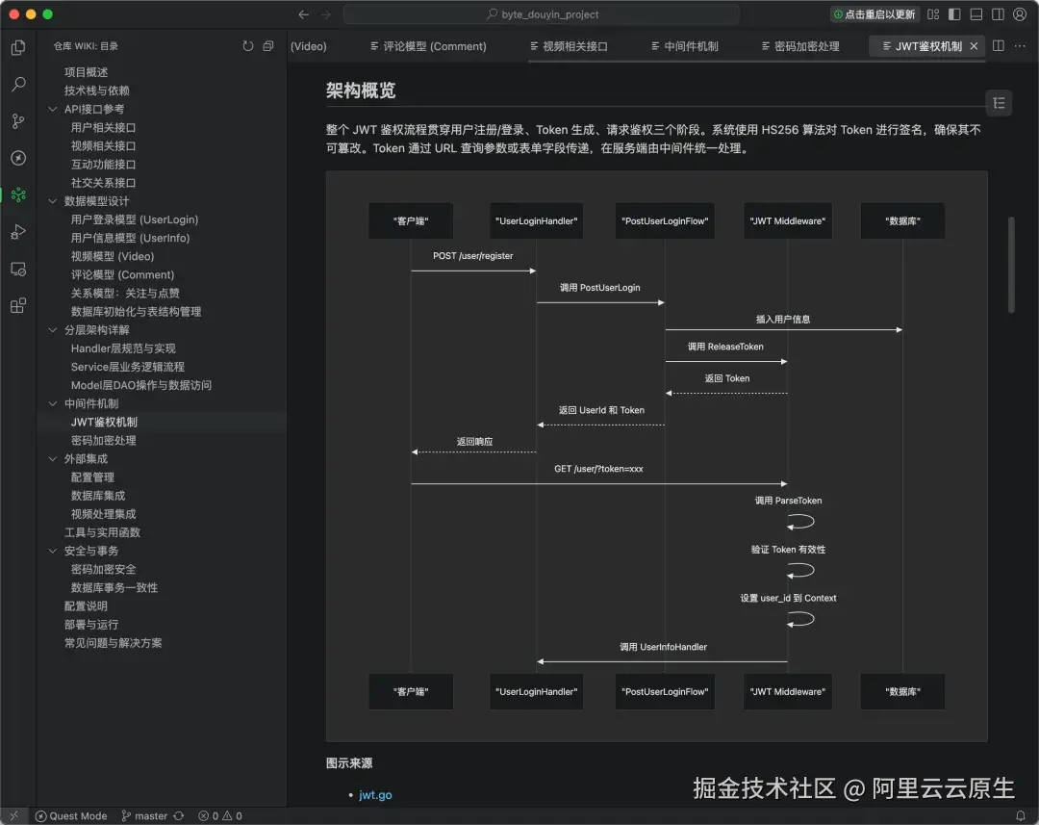The width and height of the screenshot is (1039, 825).
Task: Collapse the 外部集成 section
Action: [x=52, y=458]
